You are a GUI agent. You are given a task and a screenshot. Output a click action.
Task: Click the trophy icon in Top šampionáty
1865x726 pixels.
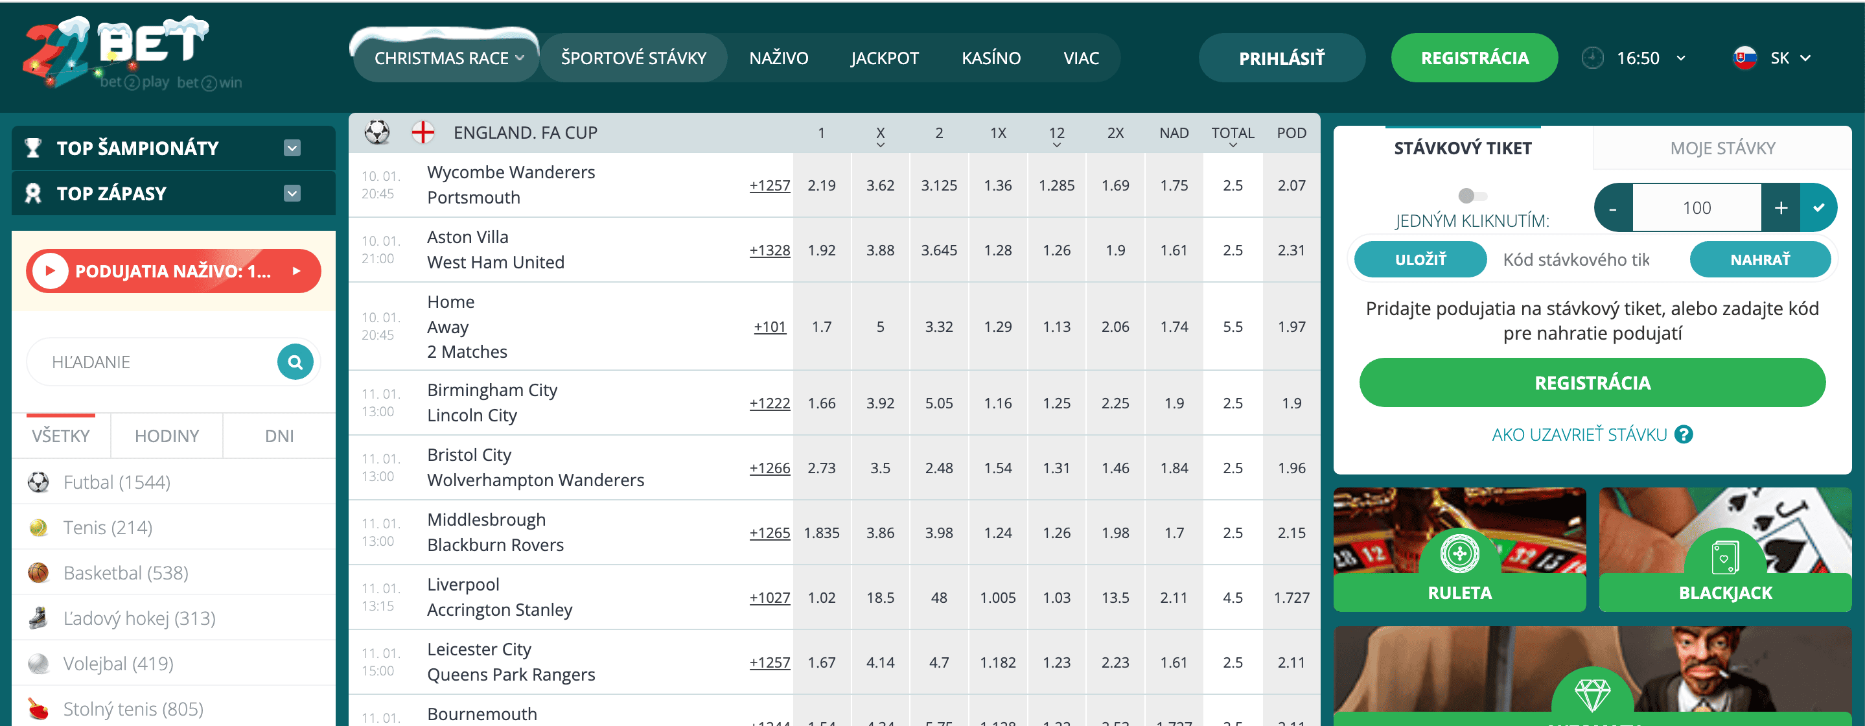[x=33, y=148]
